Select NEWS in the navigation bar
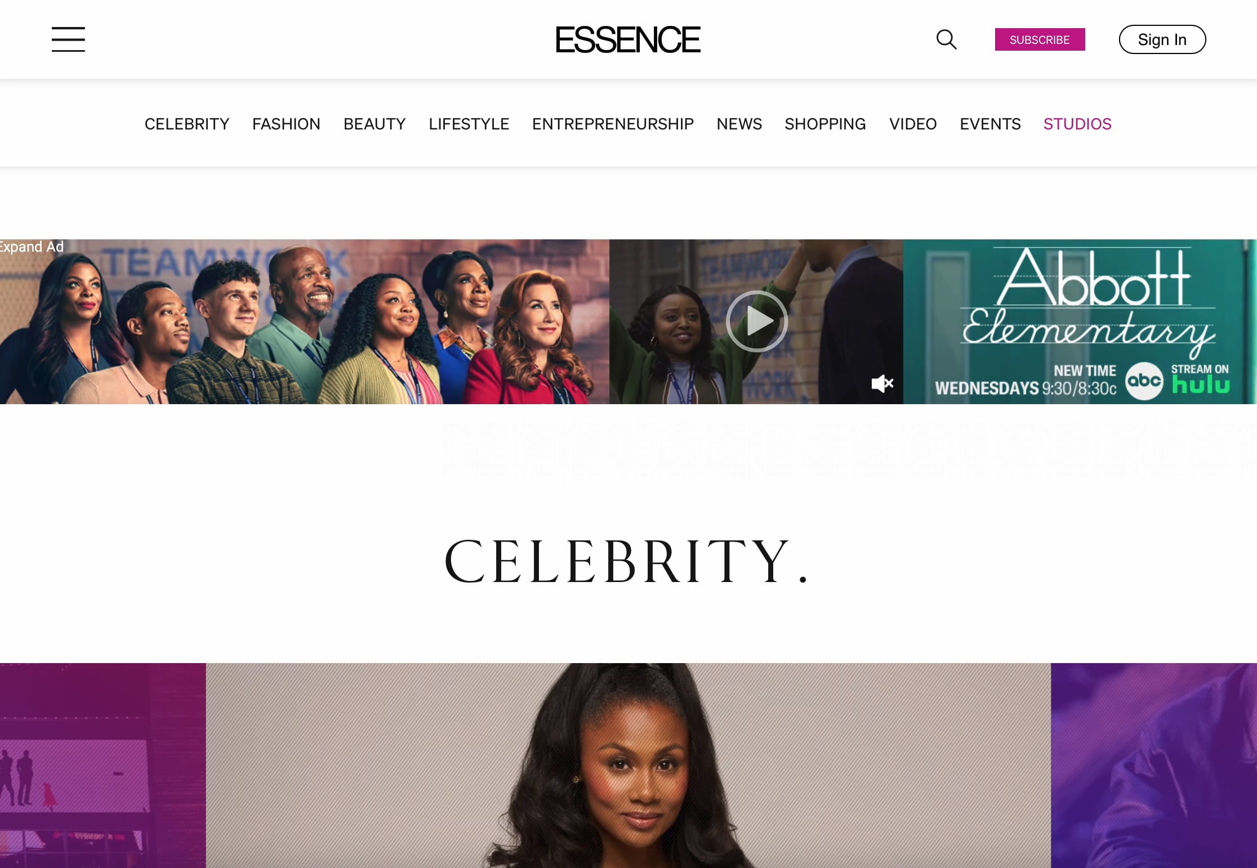This screenshot has width=1257, height=868. click(x=739, y=124)
